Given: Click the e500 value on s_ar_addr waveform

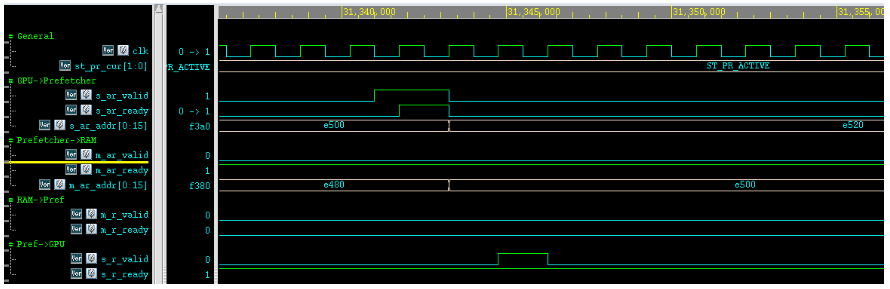Looking at the screenshot, I should click(334, 125).
